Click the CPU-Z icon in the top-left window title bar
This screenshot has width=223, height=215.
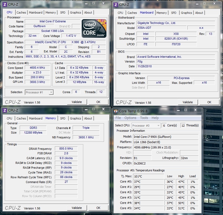pos(5,4)
